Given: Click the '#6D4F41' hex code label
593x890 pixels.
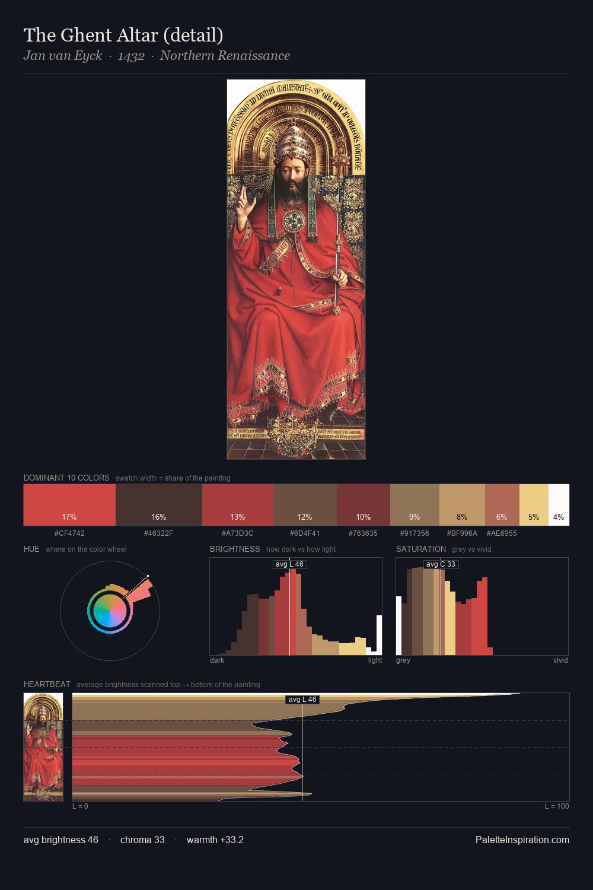Looking at the screenshot, I should pos(305,533).
